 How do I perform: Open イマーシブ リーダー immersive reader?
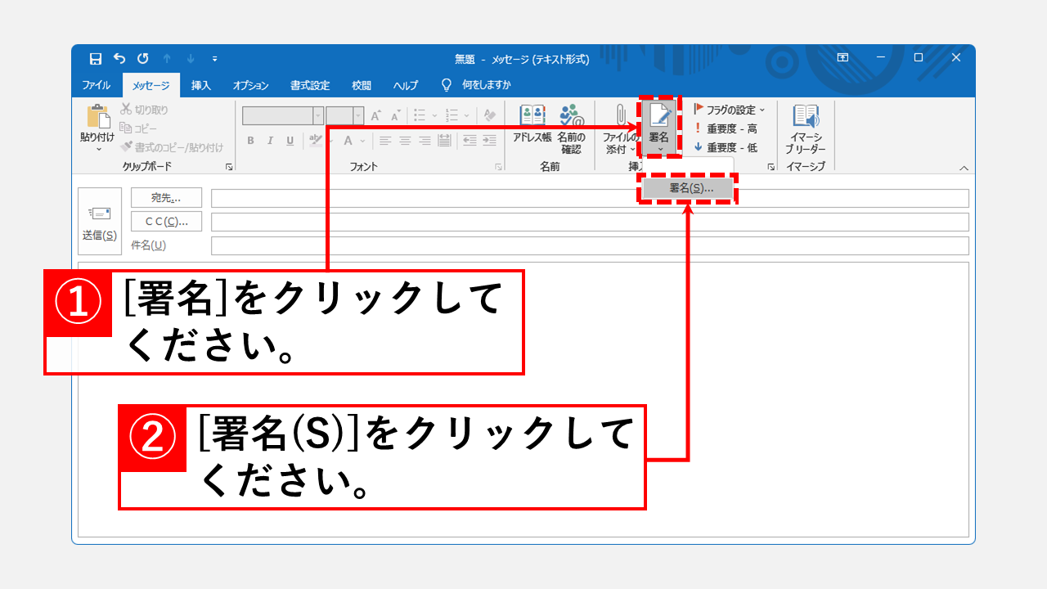point(806,129)
